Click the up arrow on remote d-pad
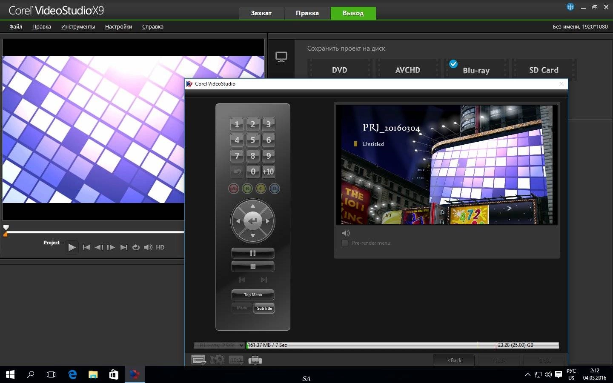The image size is (613, 383). (253, 206)
